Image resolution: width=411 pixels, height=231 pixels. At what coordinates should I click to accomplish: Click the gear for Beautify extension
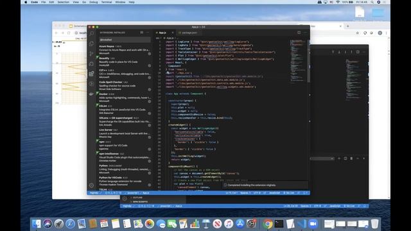[x=150, y=65]
